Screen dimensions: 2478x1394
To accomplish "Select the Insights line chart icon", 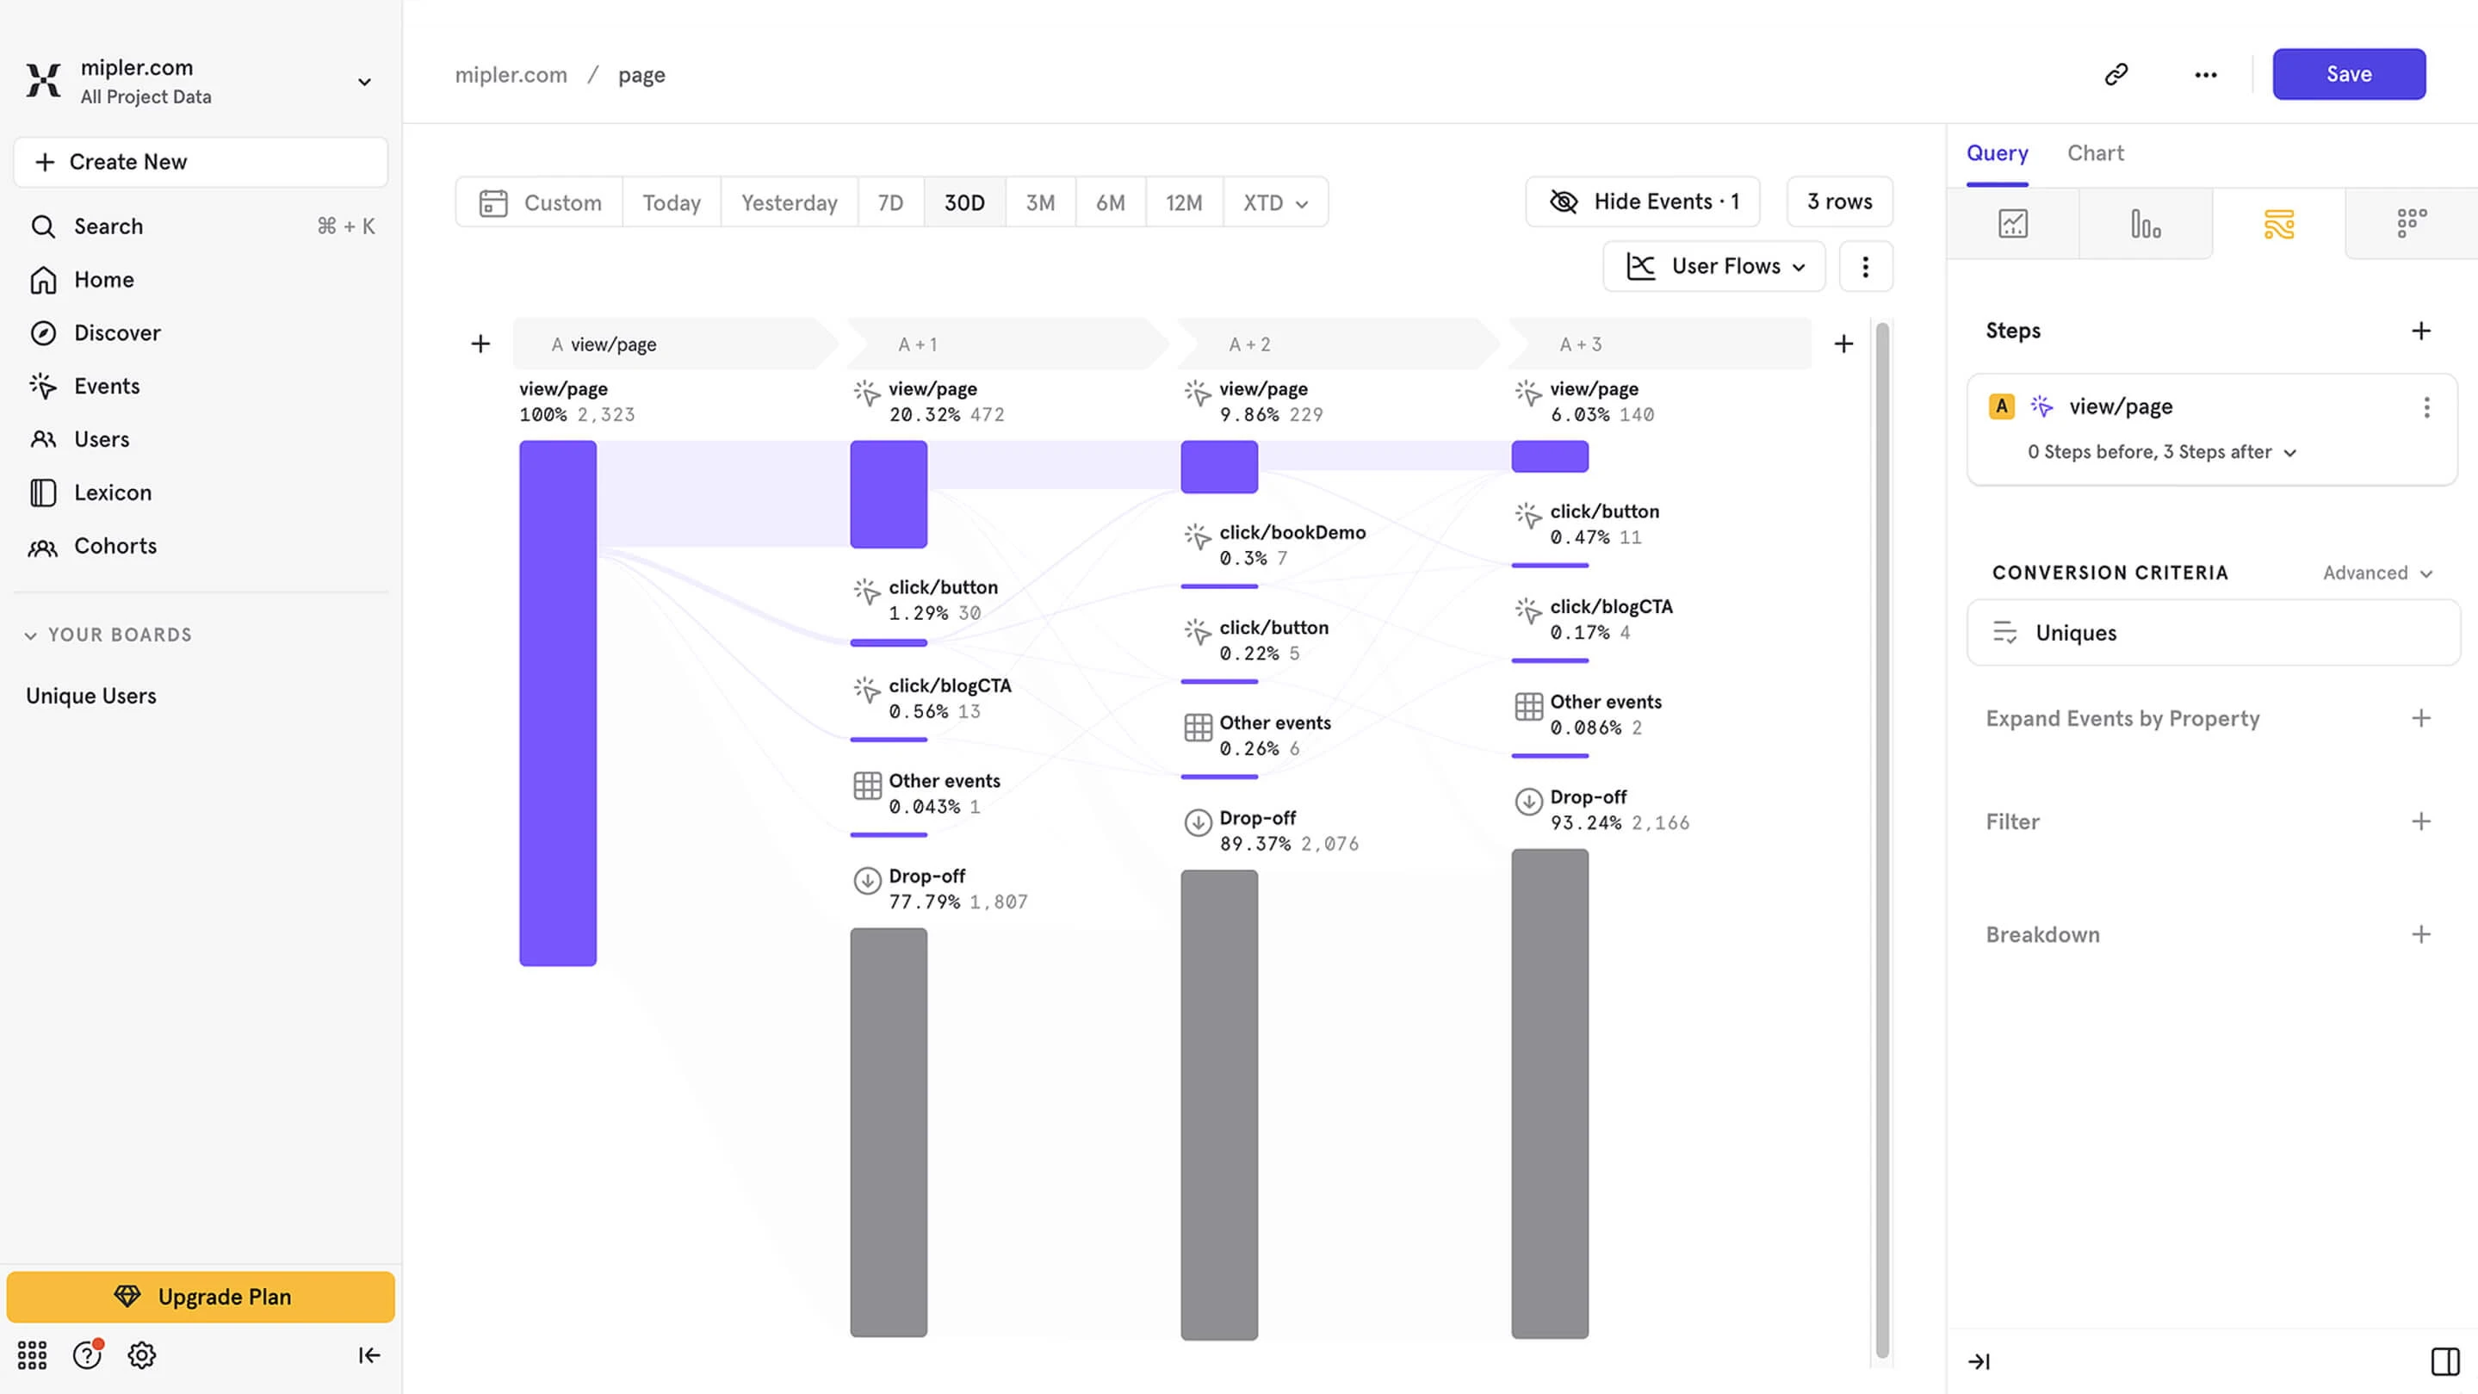I will (2012, 224).
